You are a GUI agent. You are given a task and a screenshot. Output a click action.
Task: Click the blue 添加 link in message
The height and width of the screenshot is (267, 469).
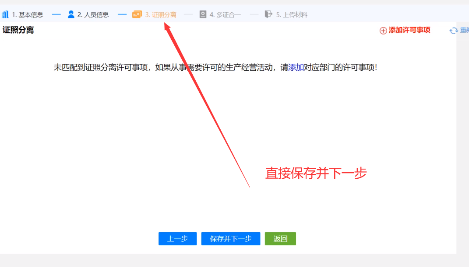296,67
